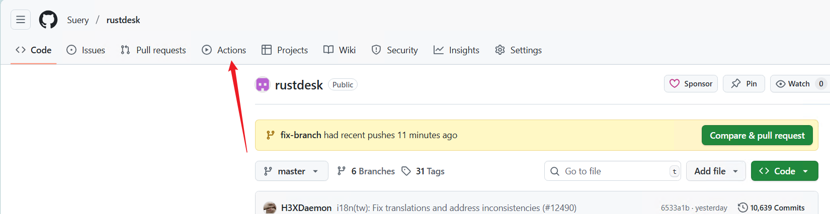
Task: Click the tag icon beside 31 Tags
Action: [x=406, y=171]
